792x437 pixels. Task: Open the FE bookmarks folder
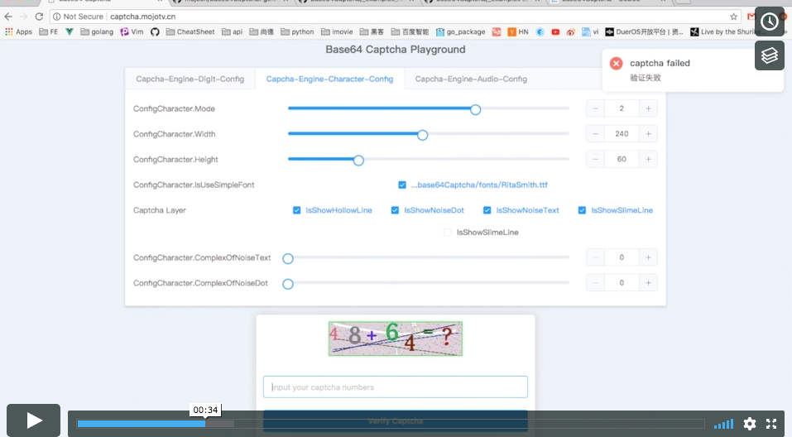click(49, 31)
